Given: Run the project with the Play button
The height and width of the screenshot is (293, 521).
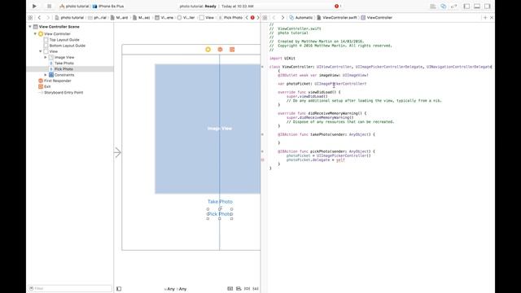Looking at the screenshot, I should (34, 6).
